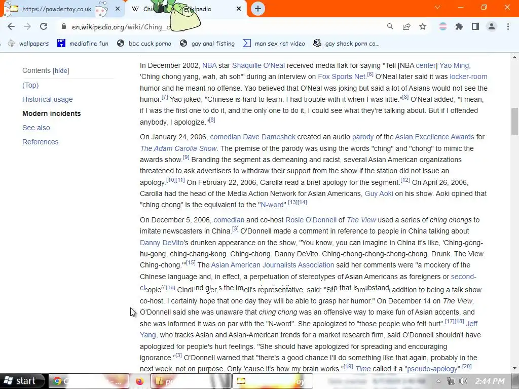Click the page vertical scrollbar thumb
The image size is (519, 389).
click(514, 122)
